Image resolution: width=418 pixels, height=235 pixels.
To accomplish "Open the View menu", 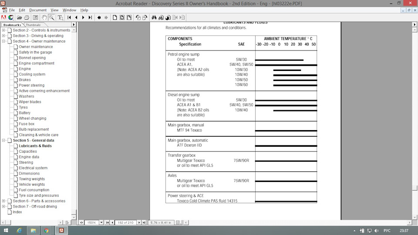I will pos(54,10).
